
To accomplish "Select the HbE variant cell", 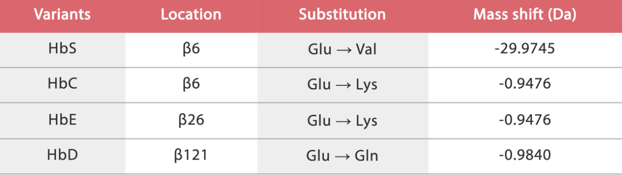I will pyautogui.click(x=62, y=119).
